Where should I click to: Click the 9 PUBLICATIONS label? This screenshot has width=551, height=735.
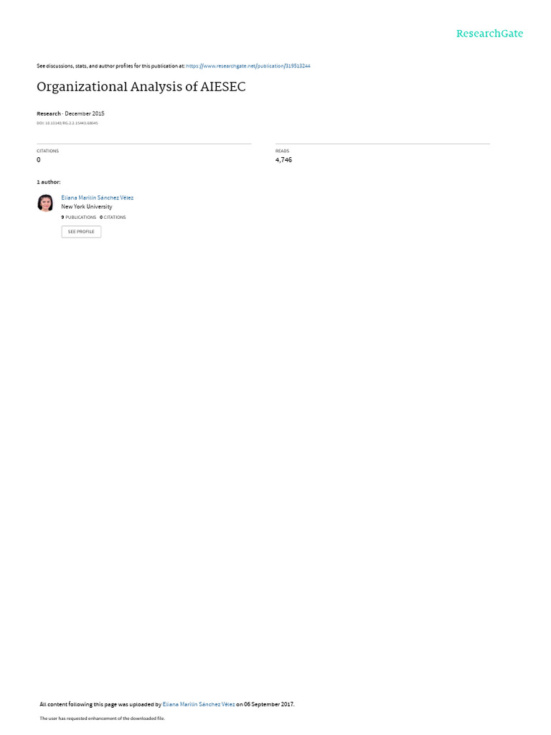(x=79, y=217)
